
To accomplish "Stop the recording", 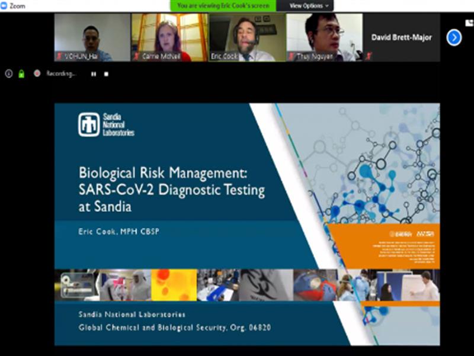I will 106,74.
